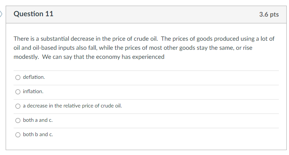Choose the "inflation." radio button
This screenshot has width=289, height=155.
pos(18,92)
